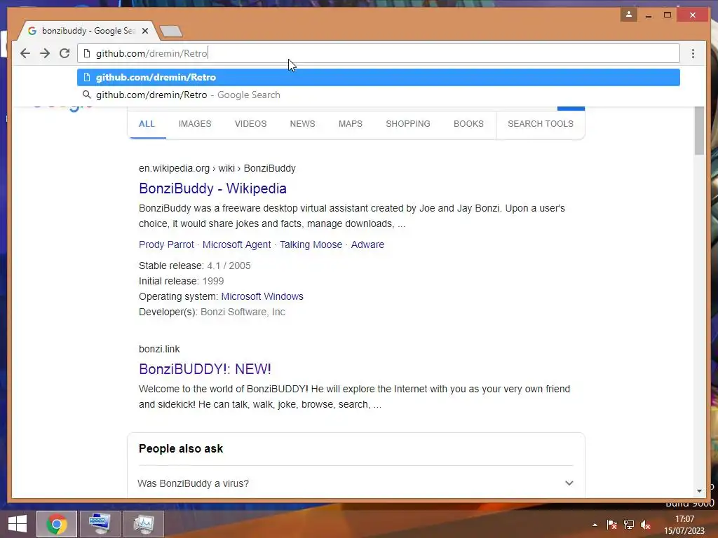Viewport: 718px width, 538px height.
Task: Show hidden system tray icons
Action: click(x=595, y=525)
